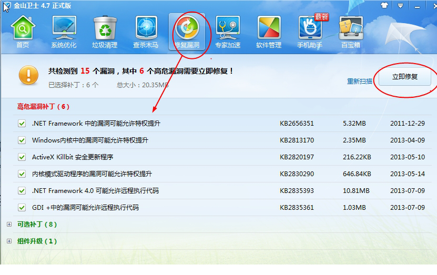Screen dimensions: 437x275
Task: Open 垃圾清理 recycle bin cleaner
Action: (x=105, y=32)
